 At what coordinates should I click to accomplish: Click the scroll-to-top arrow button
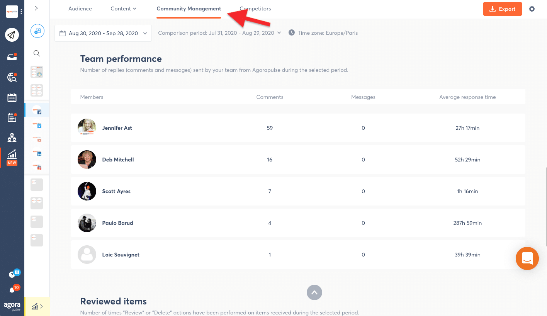[314, 292]
